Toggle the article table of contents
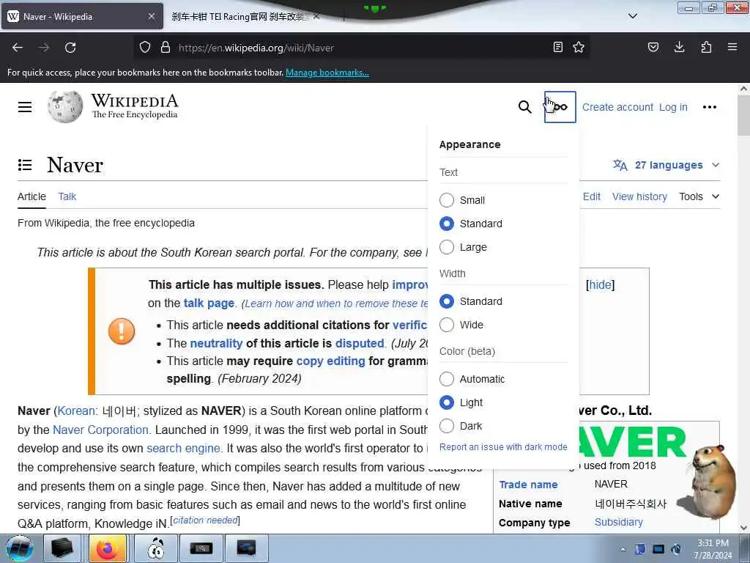 point(25,165)
